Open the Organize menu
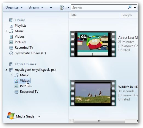Image resolution: width=143 pixels, height=128 pixels. click(14, 7)
